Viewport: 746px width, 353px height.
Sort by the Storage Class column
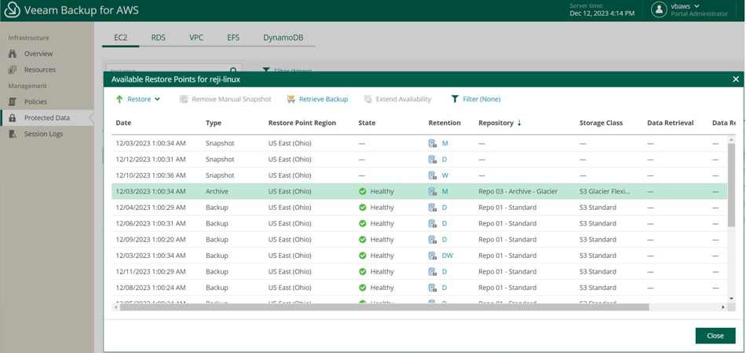pyautogui.click(x=601, y=123)
